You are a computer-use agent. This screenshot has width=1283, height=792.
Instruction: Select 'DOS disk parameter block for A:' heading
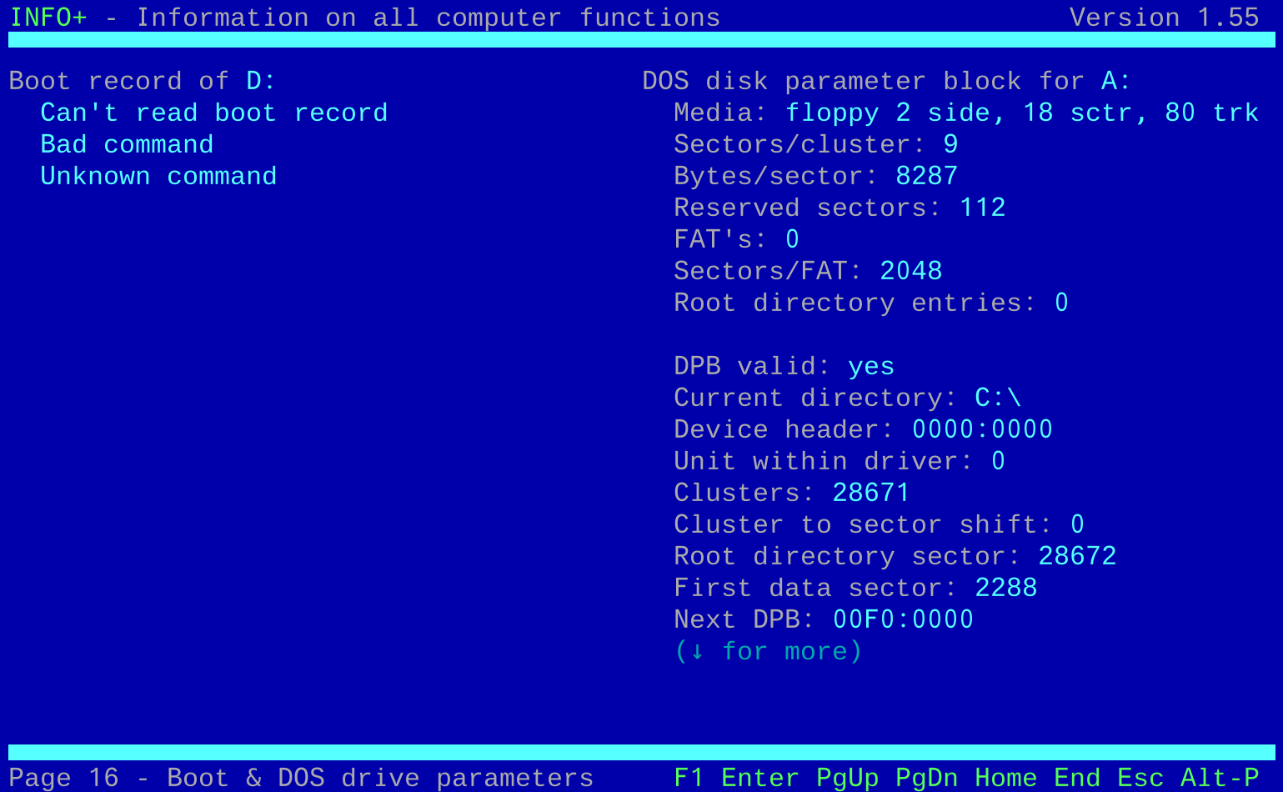pyautogui.click(x=886, y=81)
